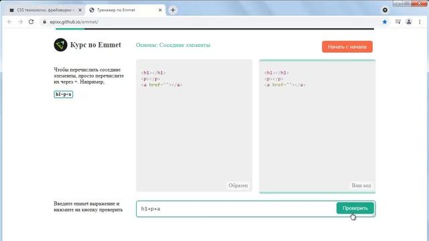Click the Основы: Соседние элементы title

click(x=173, y=45)
